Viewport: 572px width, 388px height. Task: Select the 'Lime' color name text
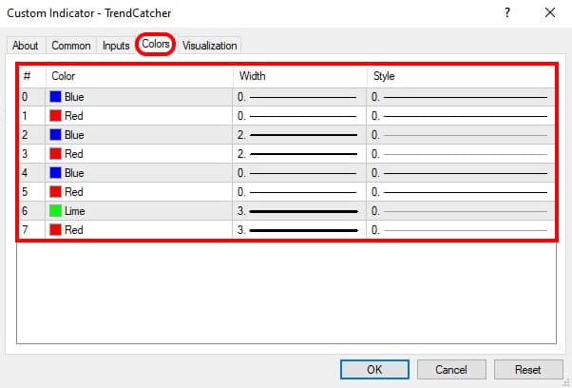click(75, 211)
